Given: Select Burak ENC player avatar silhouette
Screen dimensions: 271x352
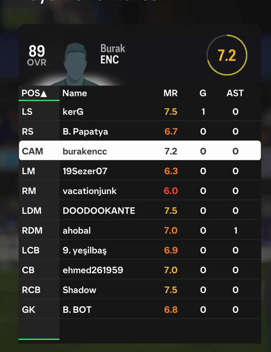Looking at the screenshot, I should tap(75, 64).
